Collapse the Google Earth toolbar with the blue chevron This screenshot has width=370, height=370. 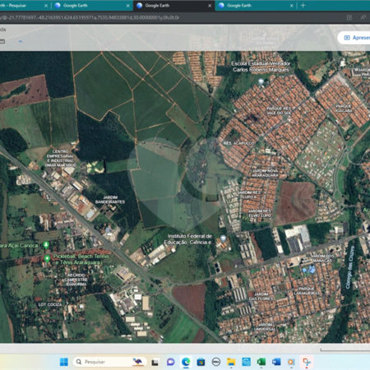click(x=21, y=42)
